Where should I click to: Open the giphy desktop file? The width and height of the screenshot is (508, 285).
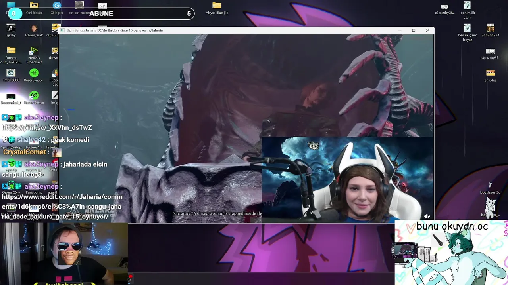coord(11,30)
